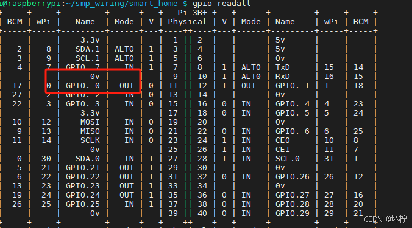
Task: Click the '3.3v' label at pin 1
Action: 90,40
